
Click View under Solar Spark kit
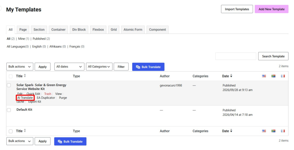tap(58, 94)
